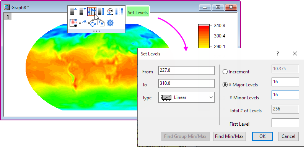Click the To field showing 310.8
This screenshot has height=149, width=306.
(x=186, y=83)
